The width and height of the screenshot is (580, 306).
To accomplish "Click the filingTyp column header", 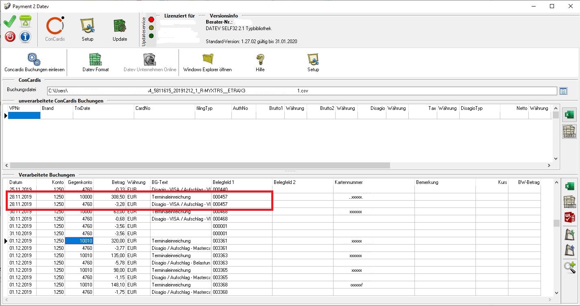I will pyautogui.click(x=214, y=108).
